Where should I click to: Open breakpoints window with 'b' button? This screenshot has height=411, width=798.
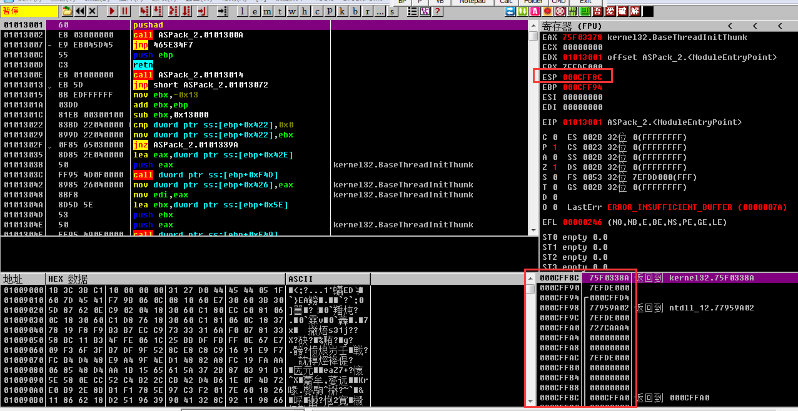click(x=354, y=11)
